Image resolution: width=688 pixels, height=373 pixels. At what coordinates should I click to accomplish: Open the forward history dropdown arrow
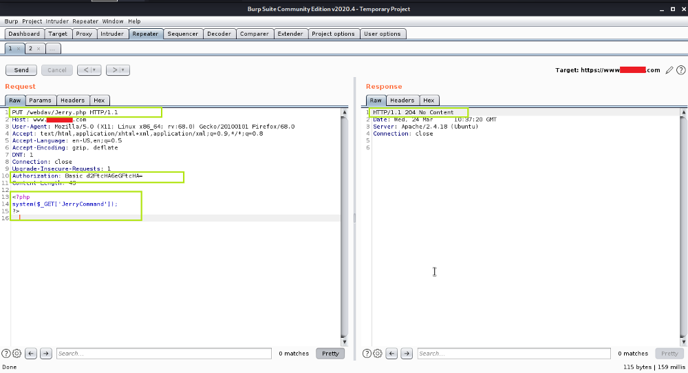point(125,70)
